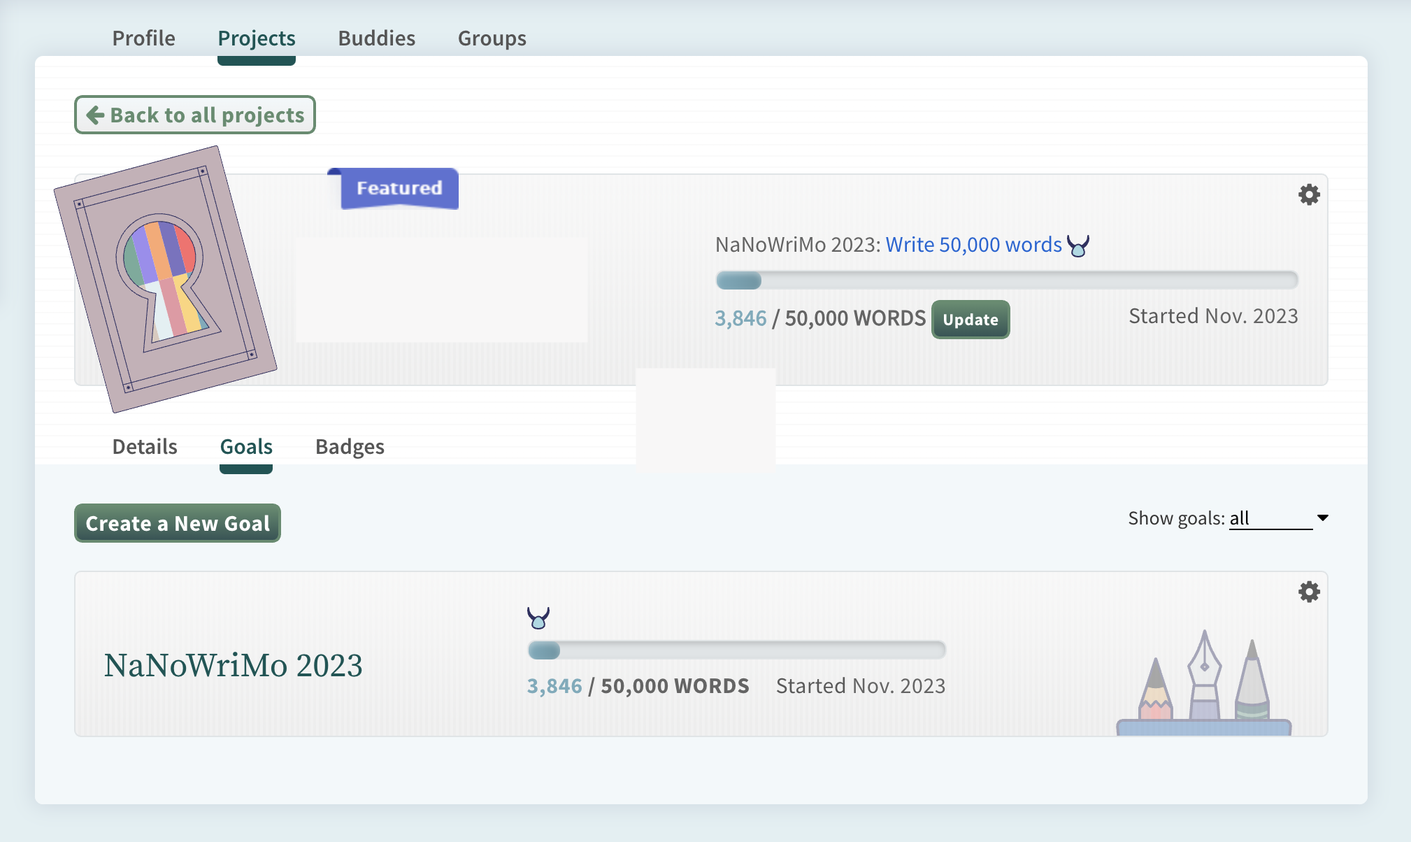Switch to the Projects tab
Image resolution: width=1411 pixels, height=842 pixels.
257,38
